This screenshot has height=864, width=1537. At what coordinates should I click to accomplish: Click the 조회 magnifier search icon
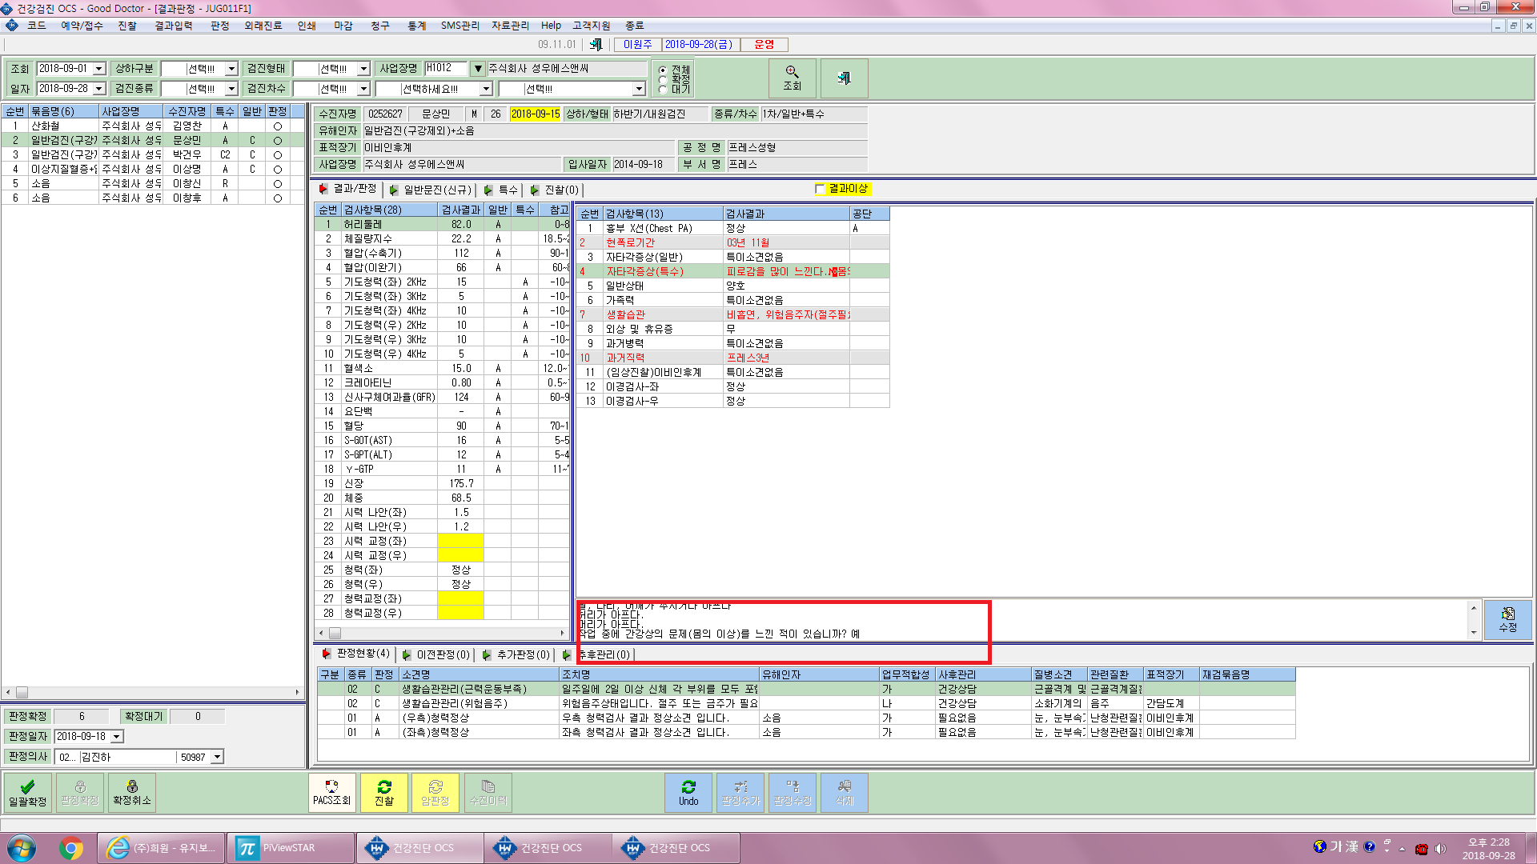click(792, 78)
